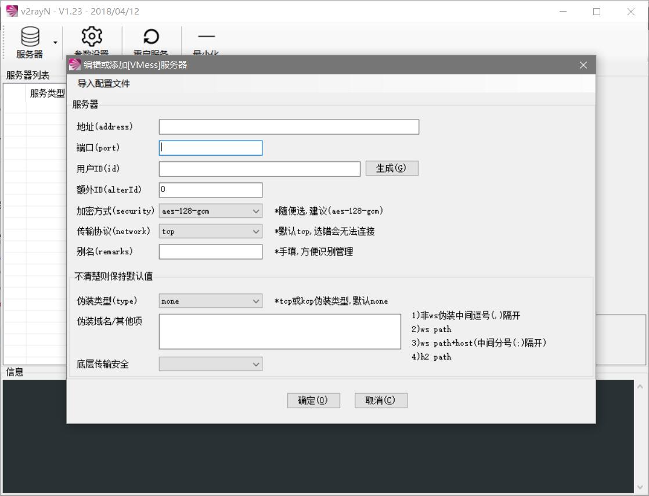Focus the 端口(port) input field
This screenshot has height=496, width=649.
click(211, 148)
